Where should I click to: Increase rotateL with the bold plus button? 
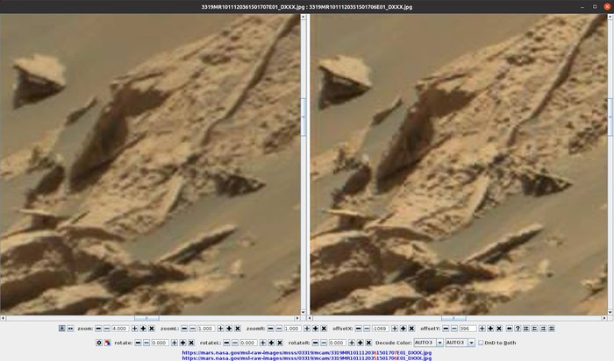(271, 343)
